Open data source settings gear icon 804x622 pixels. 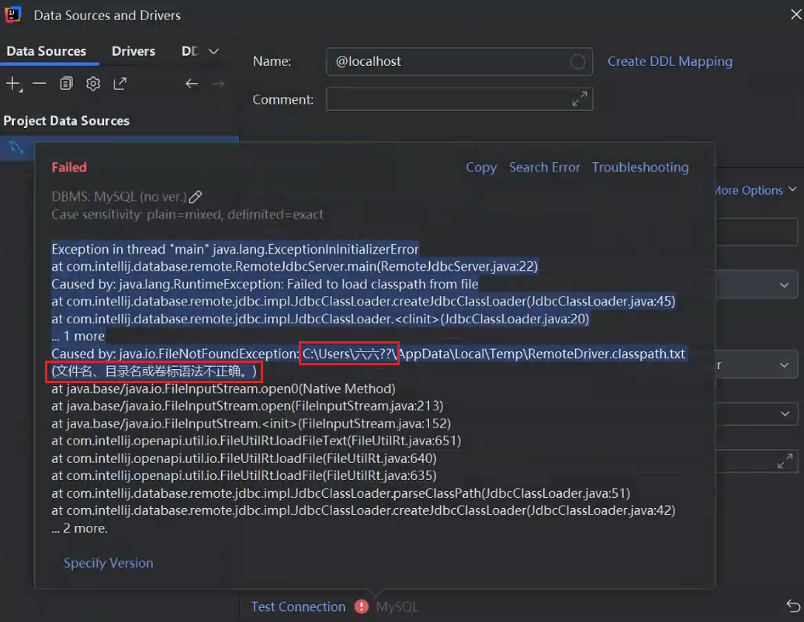pyautogui.click(x=93, y=84)
